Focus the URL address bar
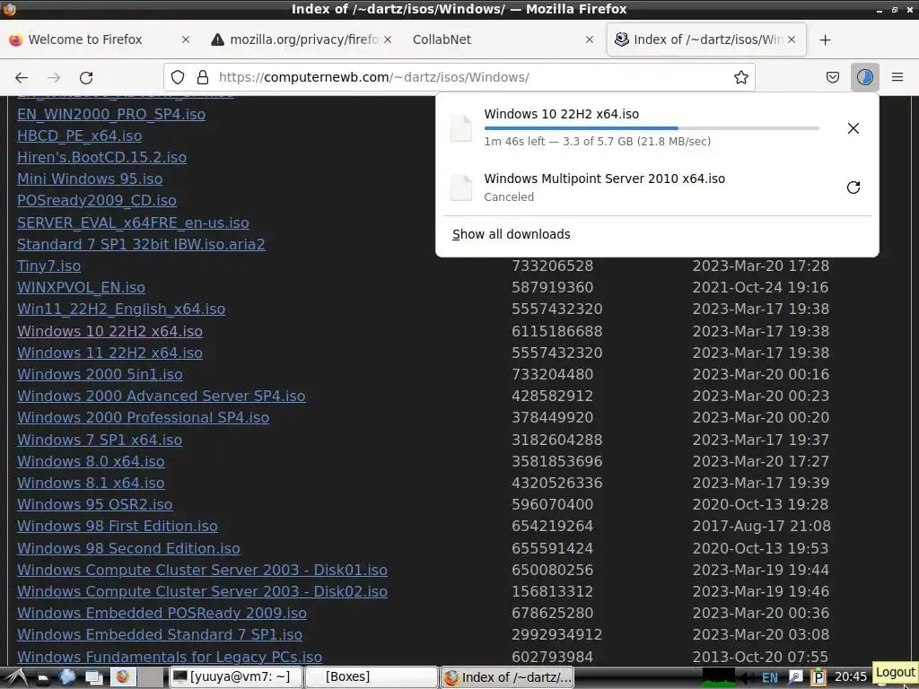 tap(459, 77)
